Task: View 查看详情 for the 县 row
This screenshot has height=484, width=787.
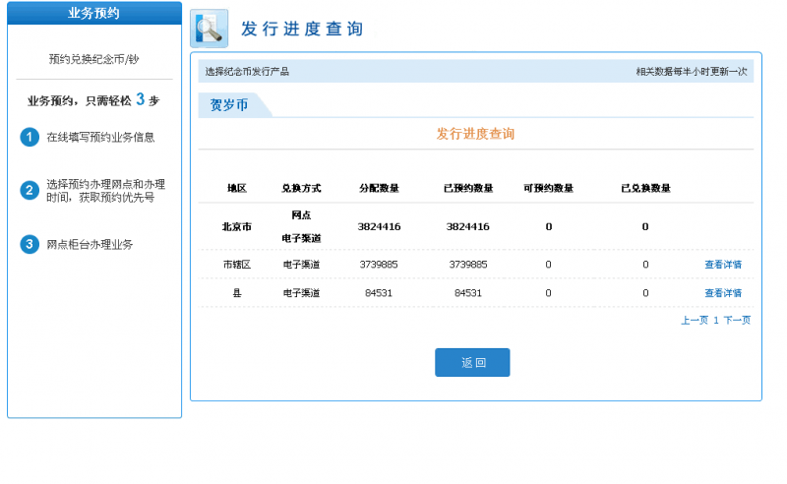Action: pos(723,293)
